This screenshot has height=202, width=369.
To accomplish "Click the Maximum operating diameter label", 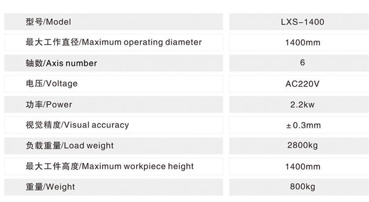I will [114, 42].
